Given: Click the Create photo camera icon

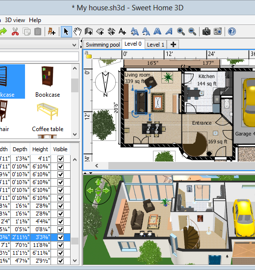Looking at the screenshot, I should tap(206, 32).
